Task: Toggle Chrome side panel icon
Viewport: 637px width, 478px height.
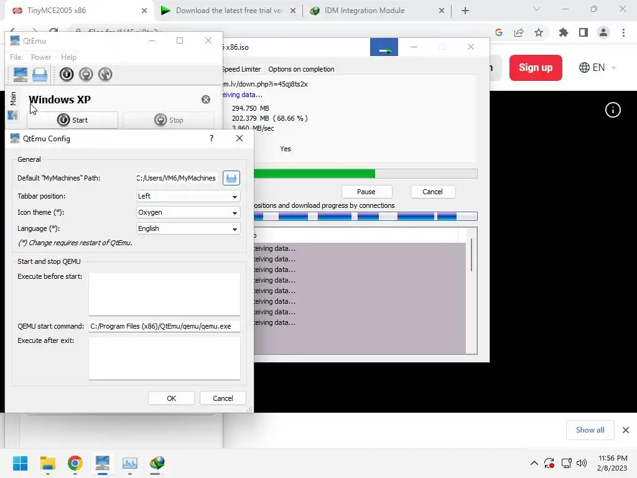Action: (x=584, y=32)
